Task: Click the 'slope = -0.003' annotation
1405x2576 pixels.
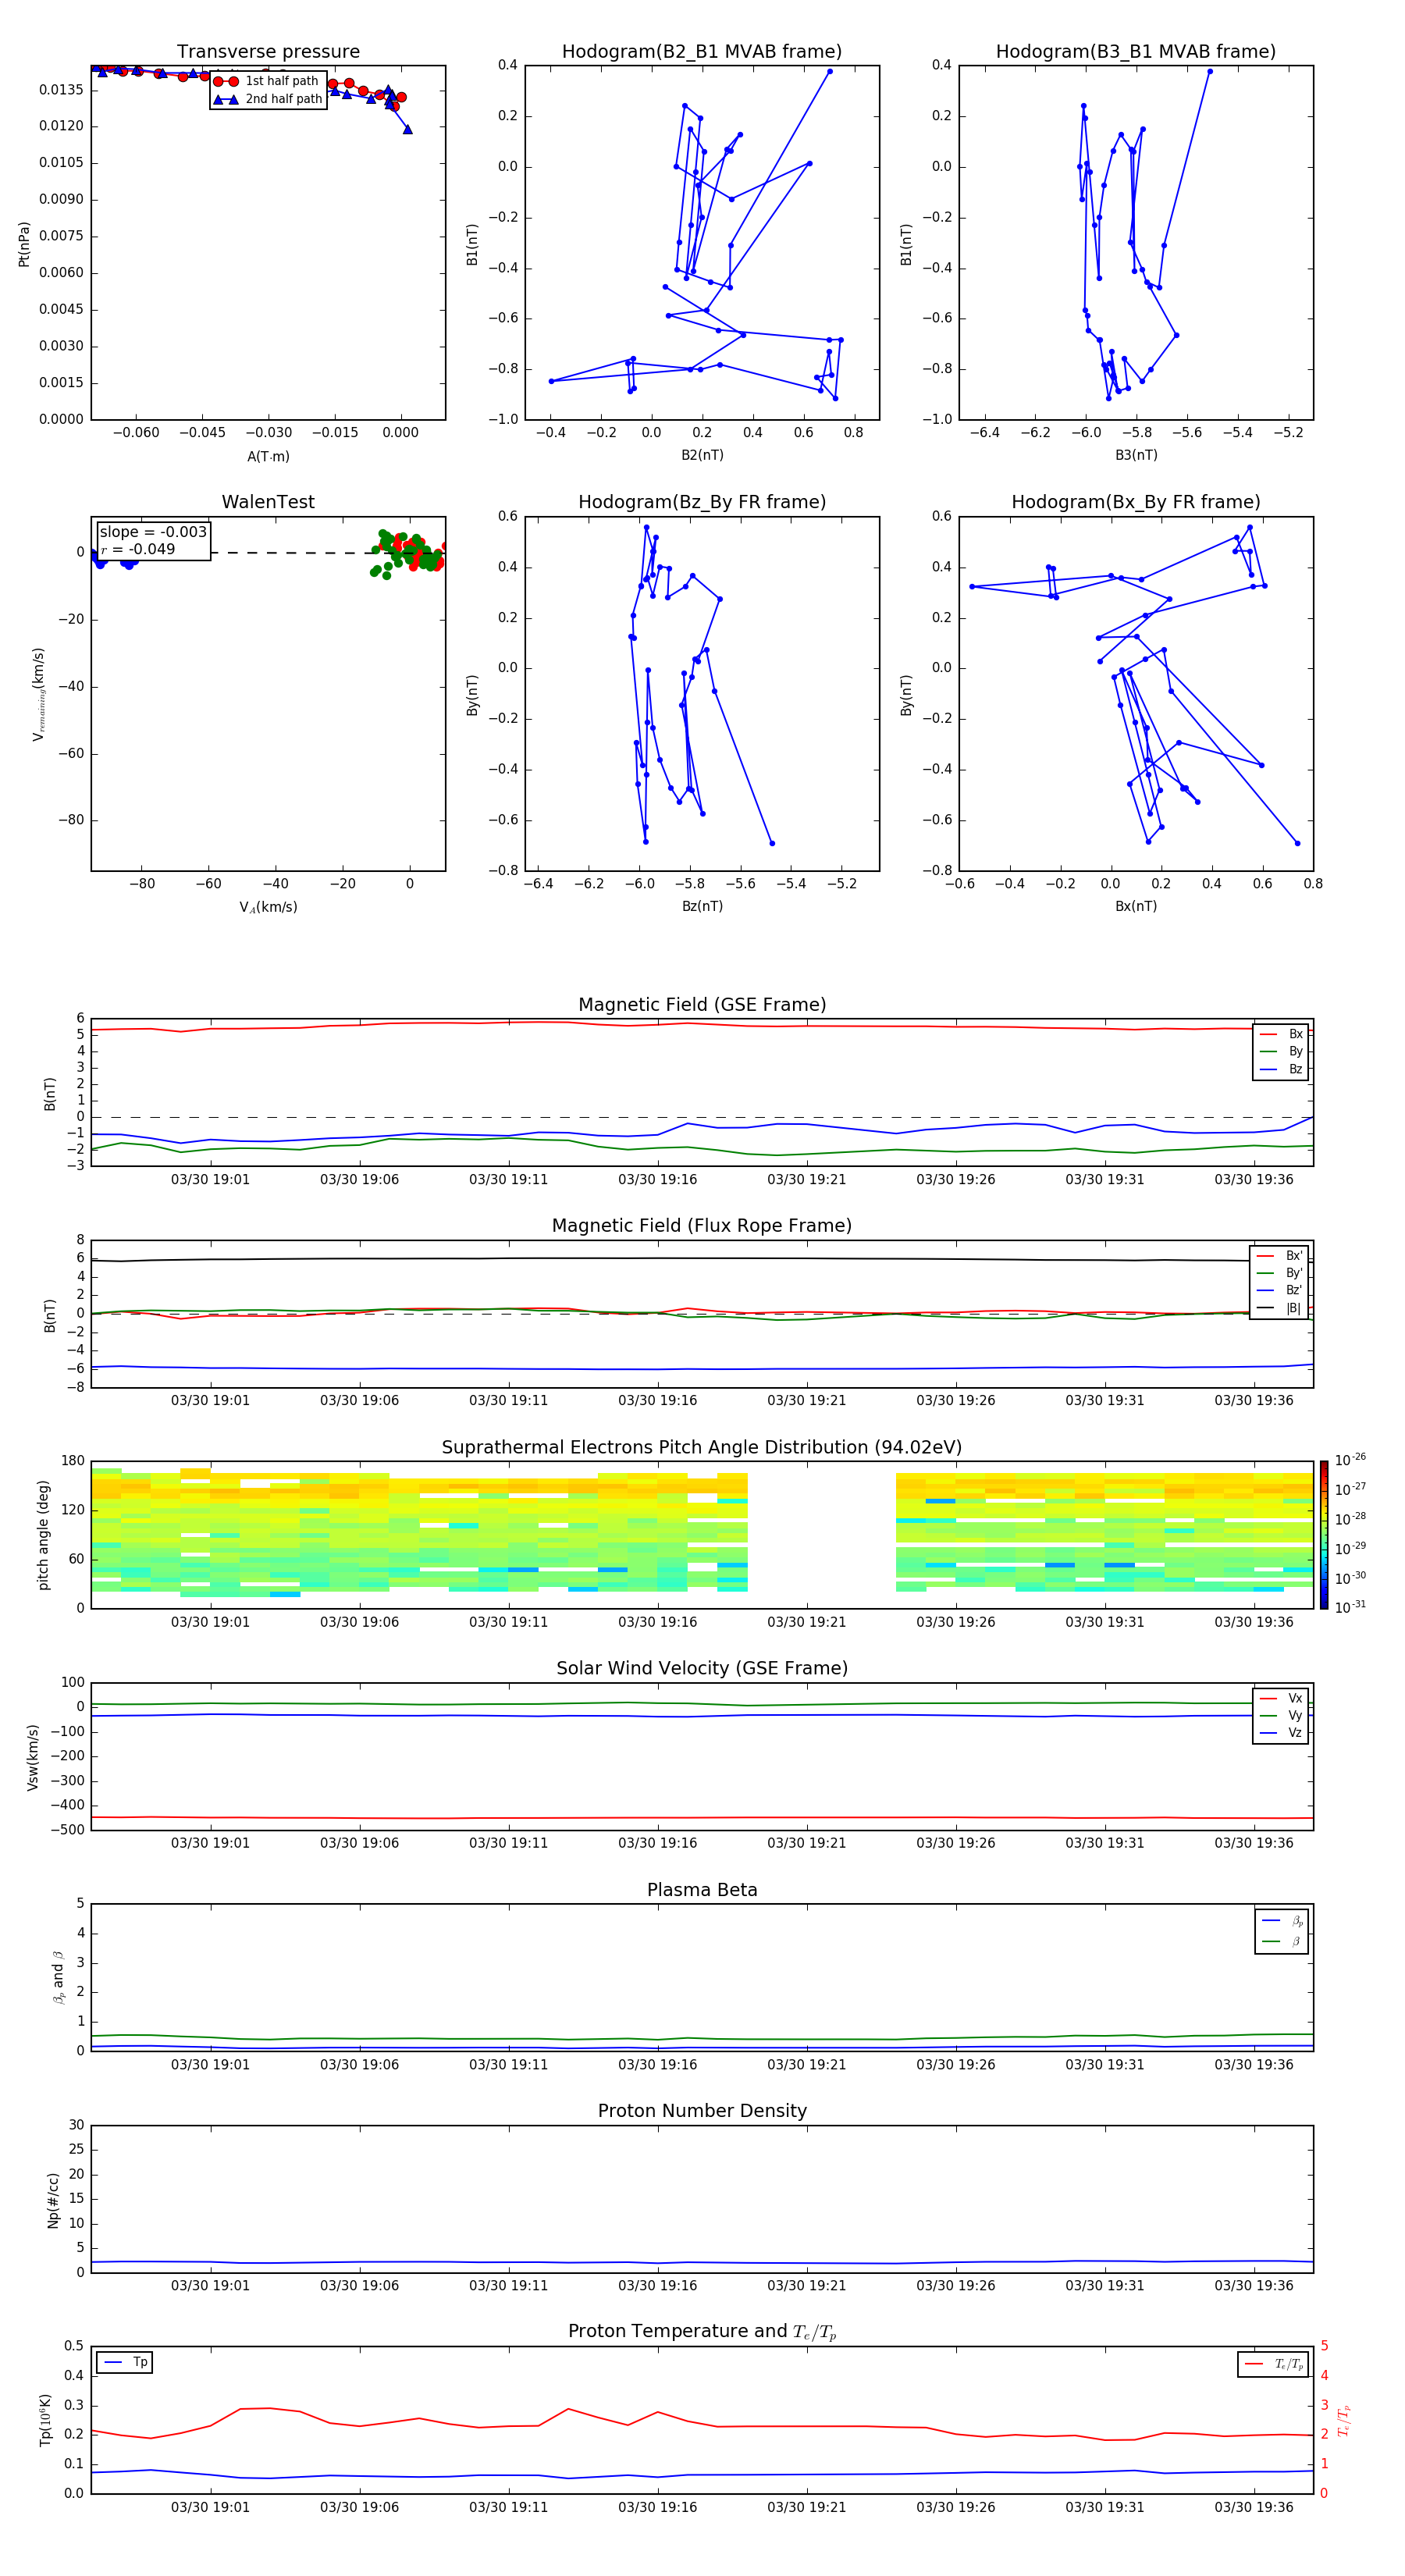Action: [x=153, y=532]
